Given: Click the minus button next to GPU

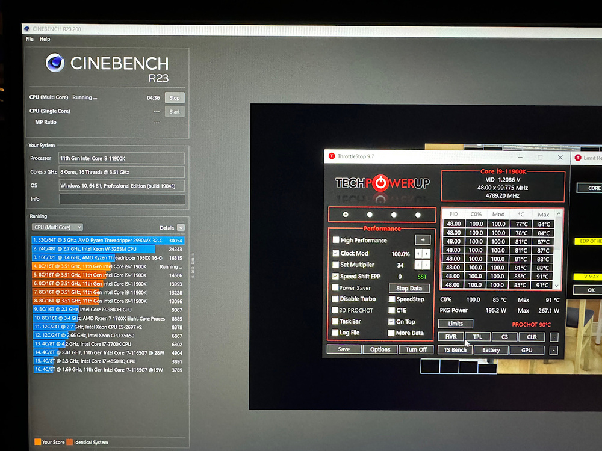Looking at the screenshot, I should 554,350.
